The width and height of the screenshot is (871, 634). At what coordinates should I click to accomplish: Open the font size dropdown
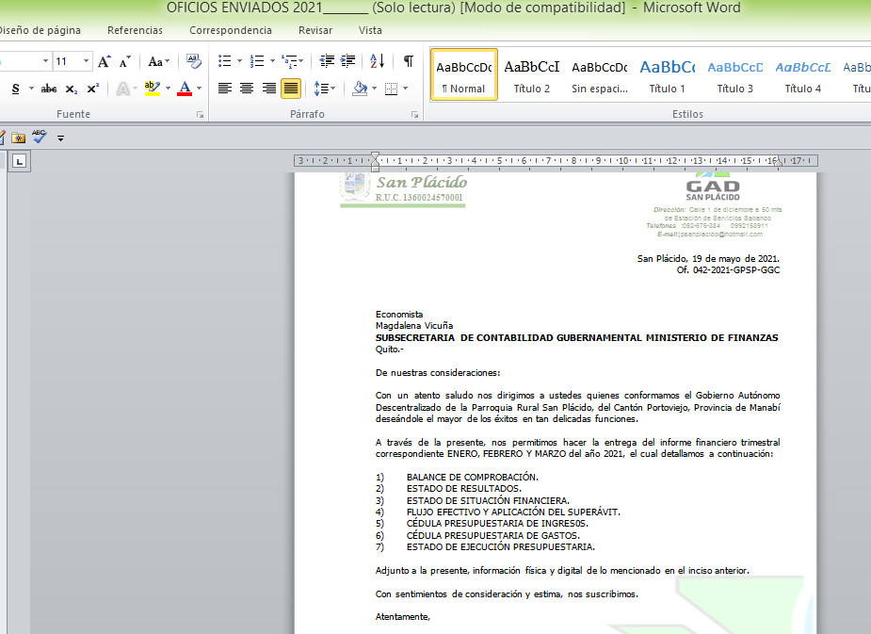coord(87,62)
